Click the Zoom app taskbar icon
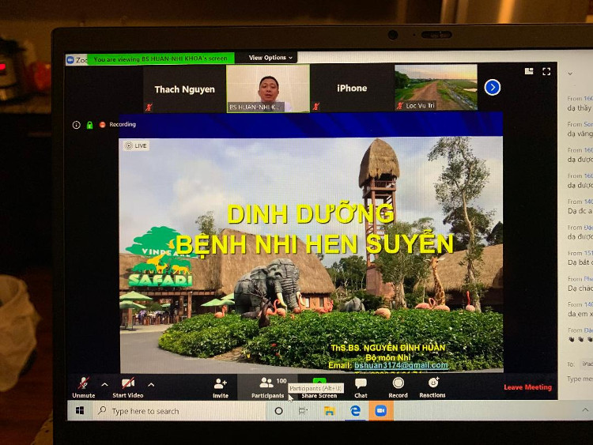 pyautogui.click(x=381, y=410)
